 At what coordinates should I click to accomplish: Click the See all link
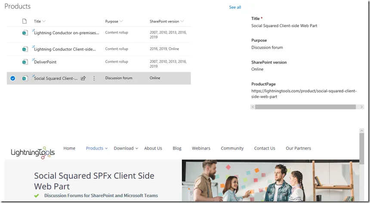pos(235,7)
